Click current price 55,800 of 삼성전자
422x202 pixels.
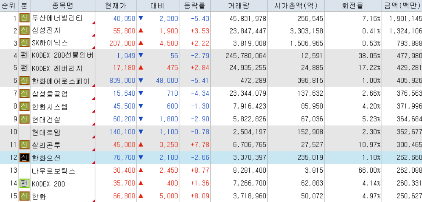coord(124,31)
